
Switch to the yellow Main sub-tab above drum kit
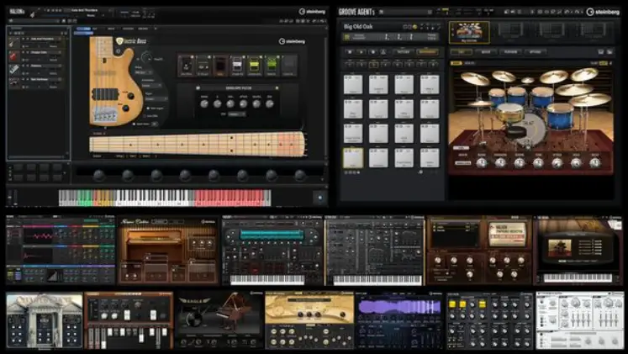coord(456,63)
